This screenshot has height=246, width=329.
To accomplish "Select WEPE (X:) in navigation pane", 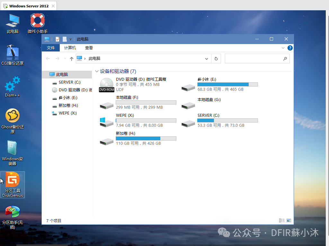I will pyautogui.click(x=67, y=113).
